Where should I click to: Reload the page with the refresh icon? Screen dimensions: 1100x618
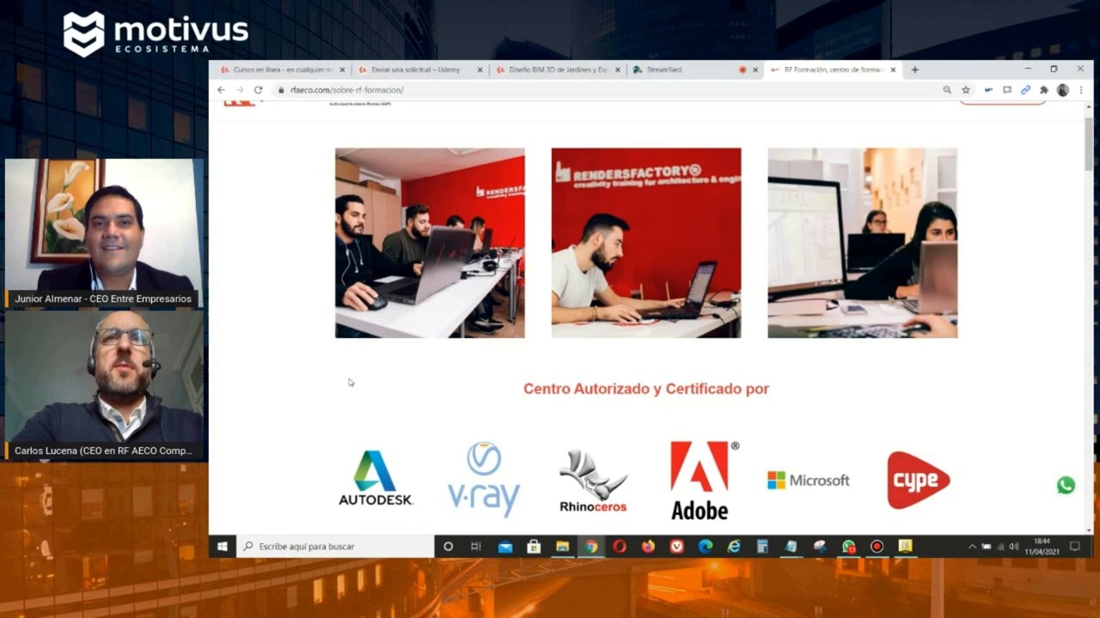258,90
